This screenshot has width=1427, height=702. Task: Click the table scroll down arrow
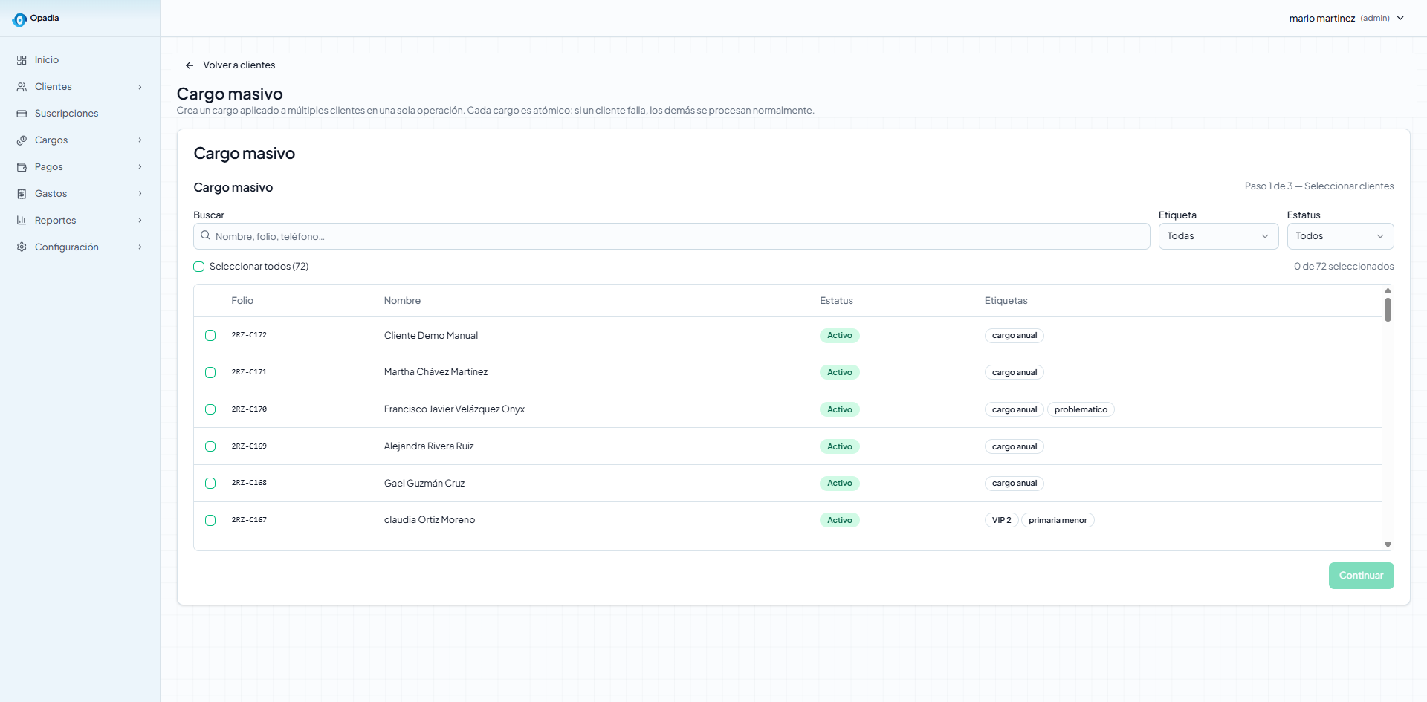1388,545
